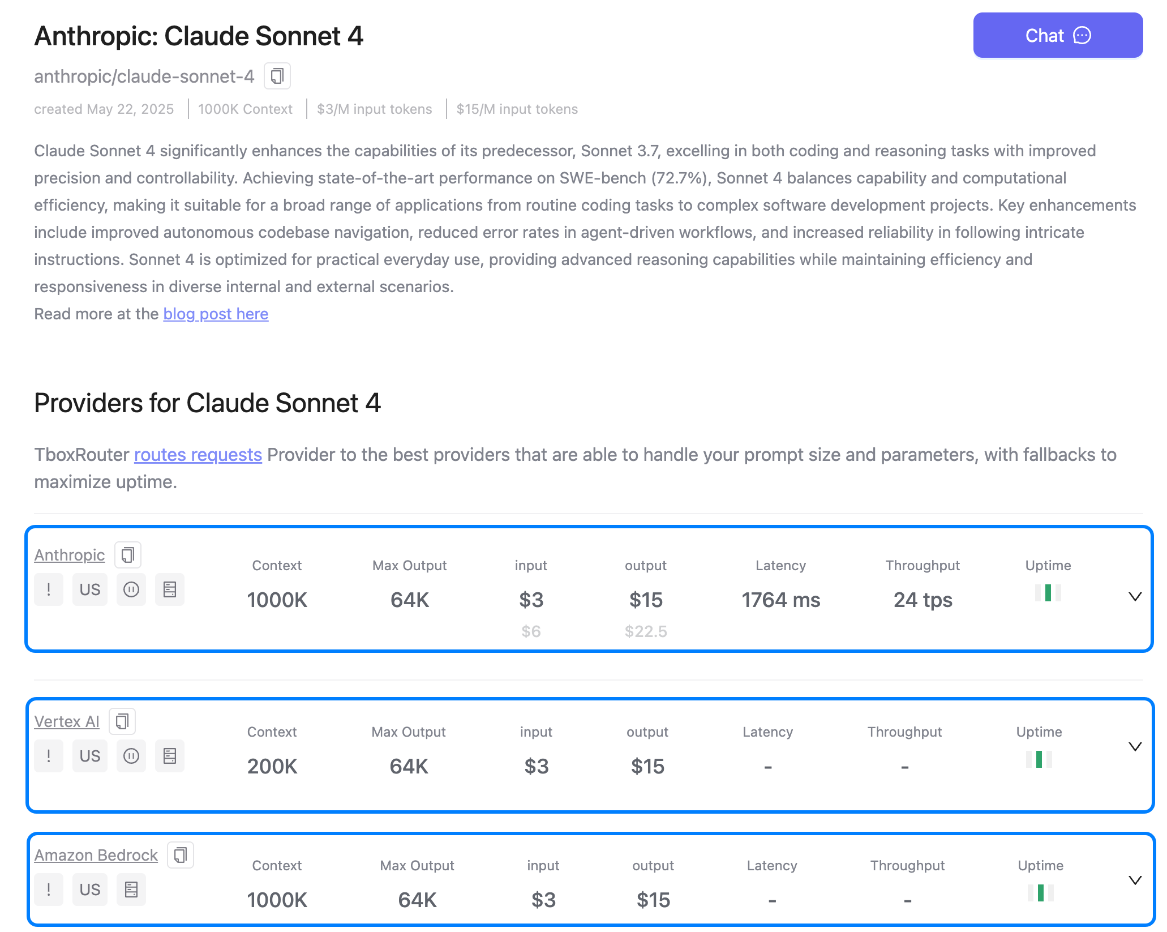
Task: Click the Anthropic uptime bar indicator
Action: [x=1048, y=593]
